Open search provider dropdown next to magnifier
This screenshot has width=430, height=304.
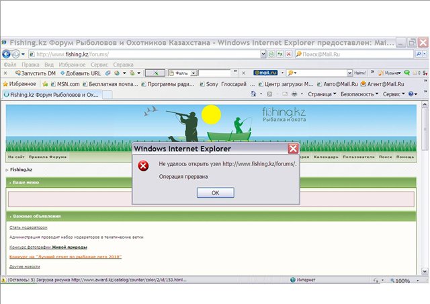click(425, 54)
